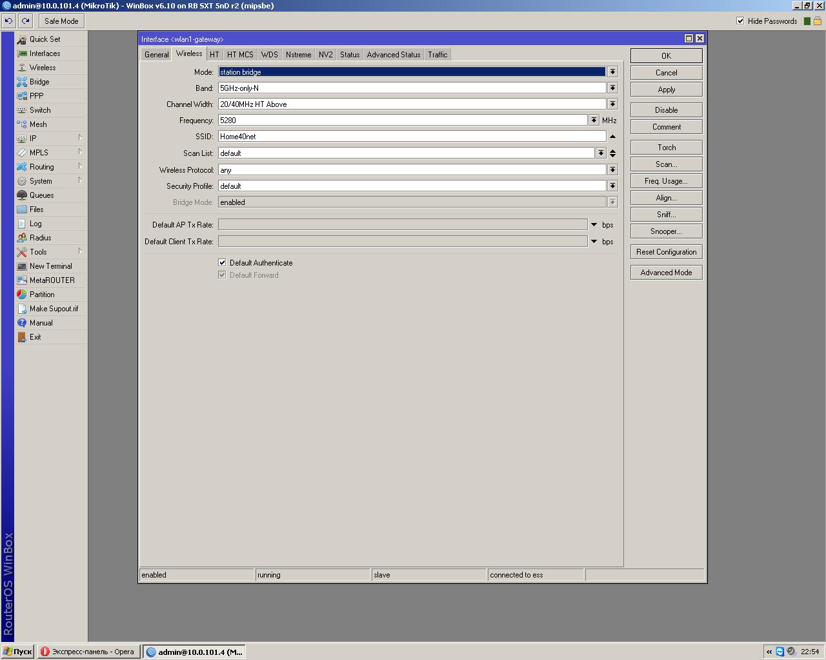826x660 pixels.
Task: Open the Status tab
Action: pos(350,55)
